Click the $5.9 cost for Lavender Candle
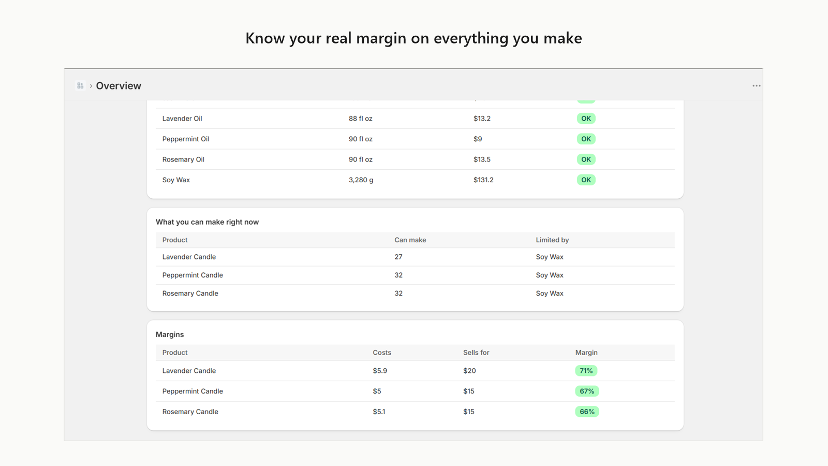Viewport: 828px width, 466px height. coord(380,371)
